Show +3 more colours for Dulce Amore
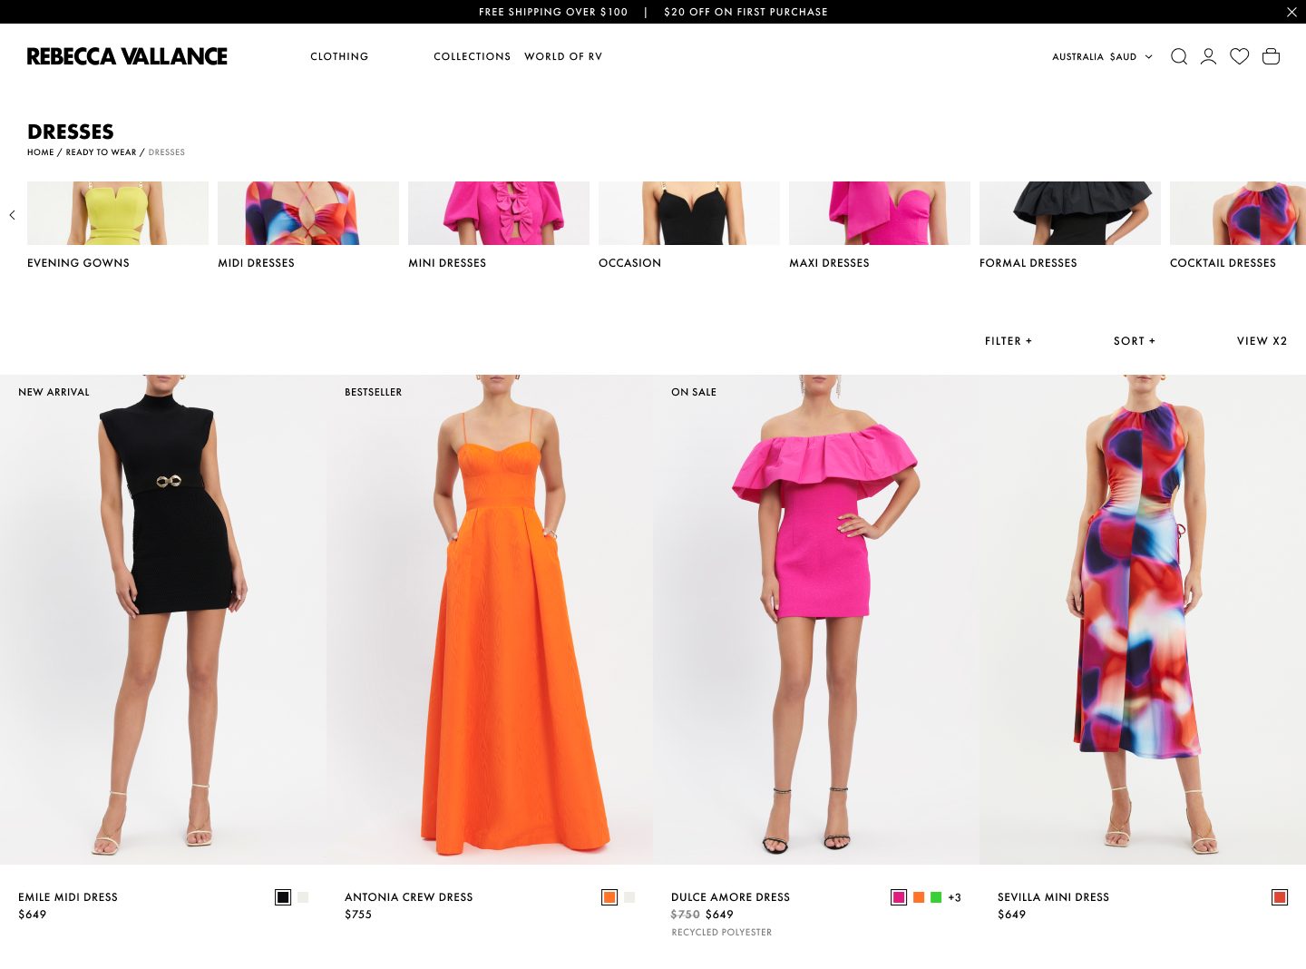1306x969 pixels. pos(954,897)
